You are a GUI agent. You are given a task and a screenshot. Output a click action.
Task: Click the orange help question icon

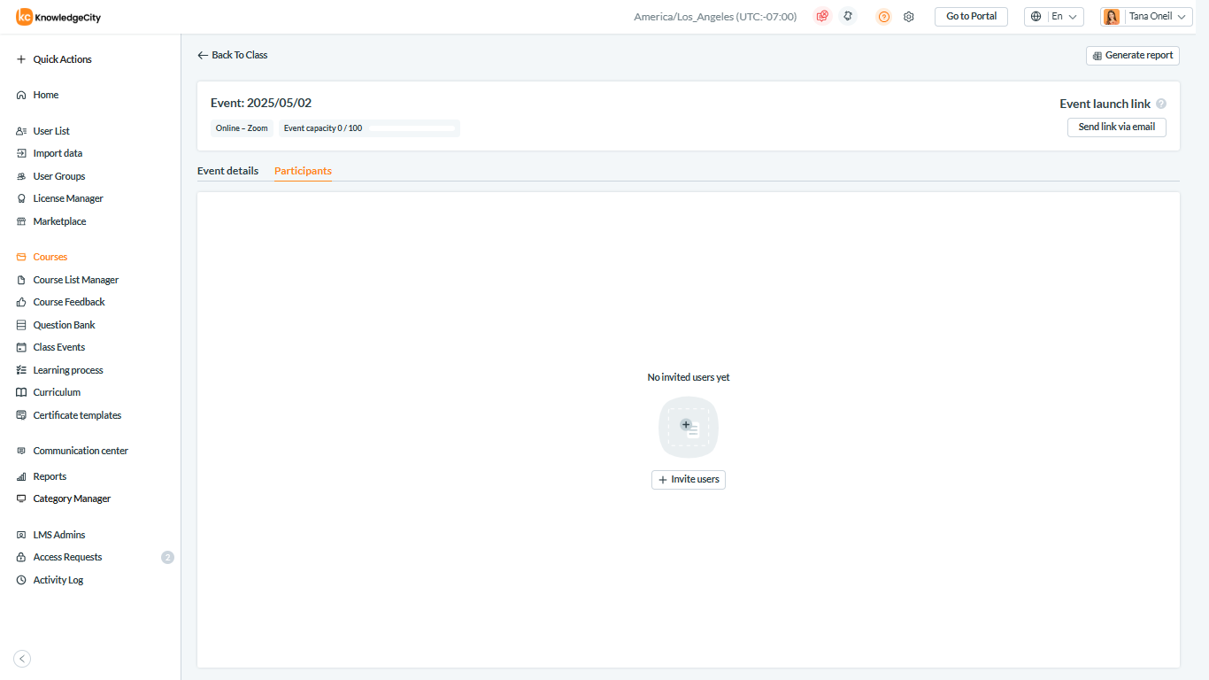coord(883,17)
